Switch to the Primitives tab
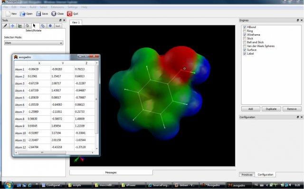This screenshot has height=189, width=304. 247,175
